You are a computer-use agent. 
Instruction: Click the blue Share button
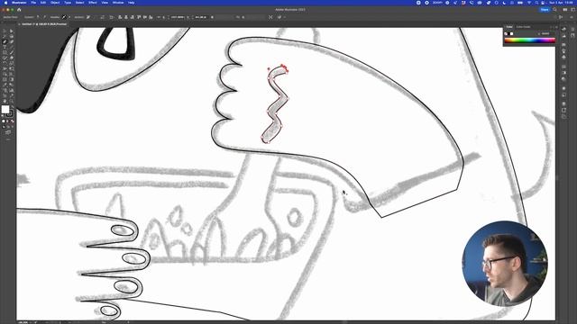click(x=545, y=10)
